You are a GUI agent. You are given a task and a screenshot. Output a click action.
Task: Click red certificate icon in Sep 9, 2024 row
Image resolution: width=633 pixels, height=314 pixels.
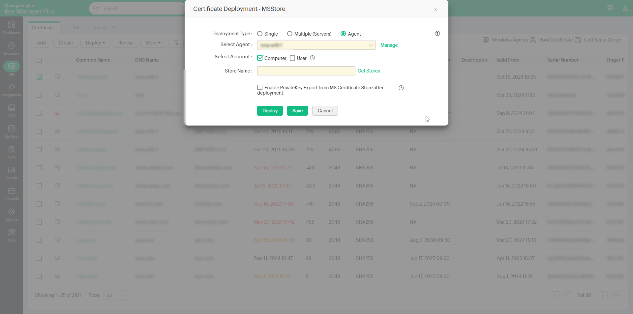57,113
